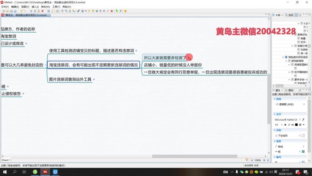The height and width of the screenshot is (176, 312).
Task: Click the text alignment icon in 文字 section
Action: tap(300, 125)
